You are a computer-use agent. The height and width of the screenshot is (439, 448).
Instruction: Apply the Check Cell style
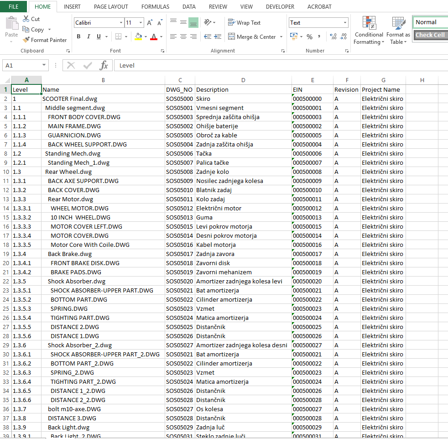pos(431,35)
